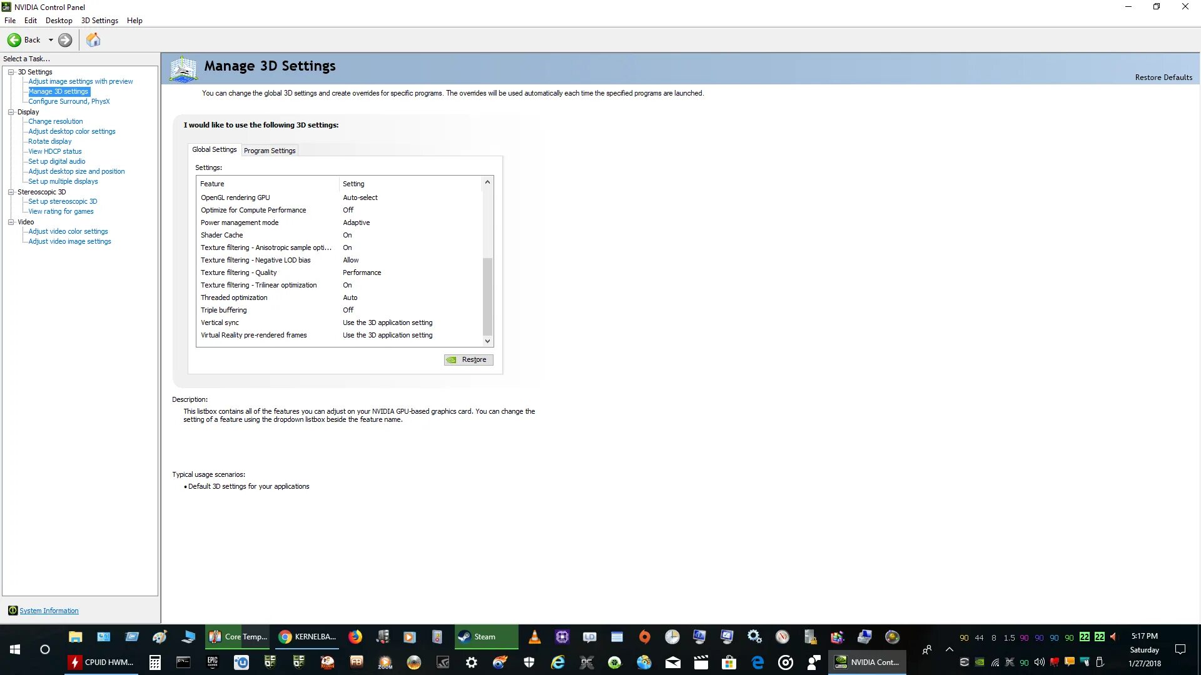Image resolution: width=1201 pixels, height=675 pixels.
Task: Launch Microsoft Edge from taskbar
Action: click(758, 662)
